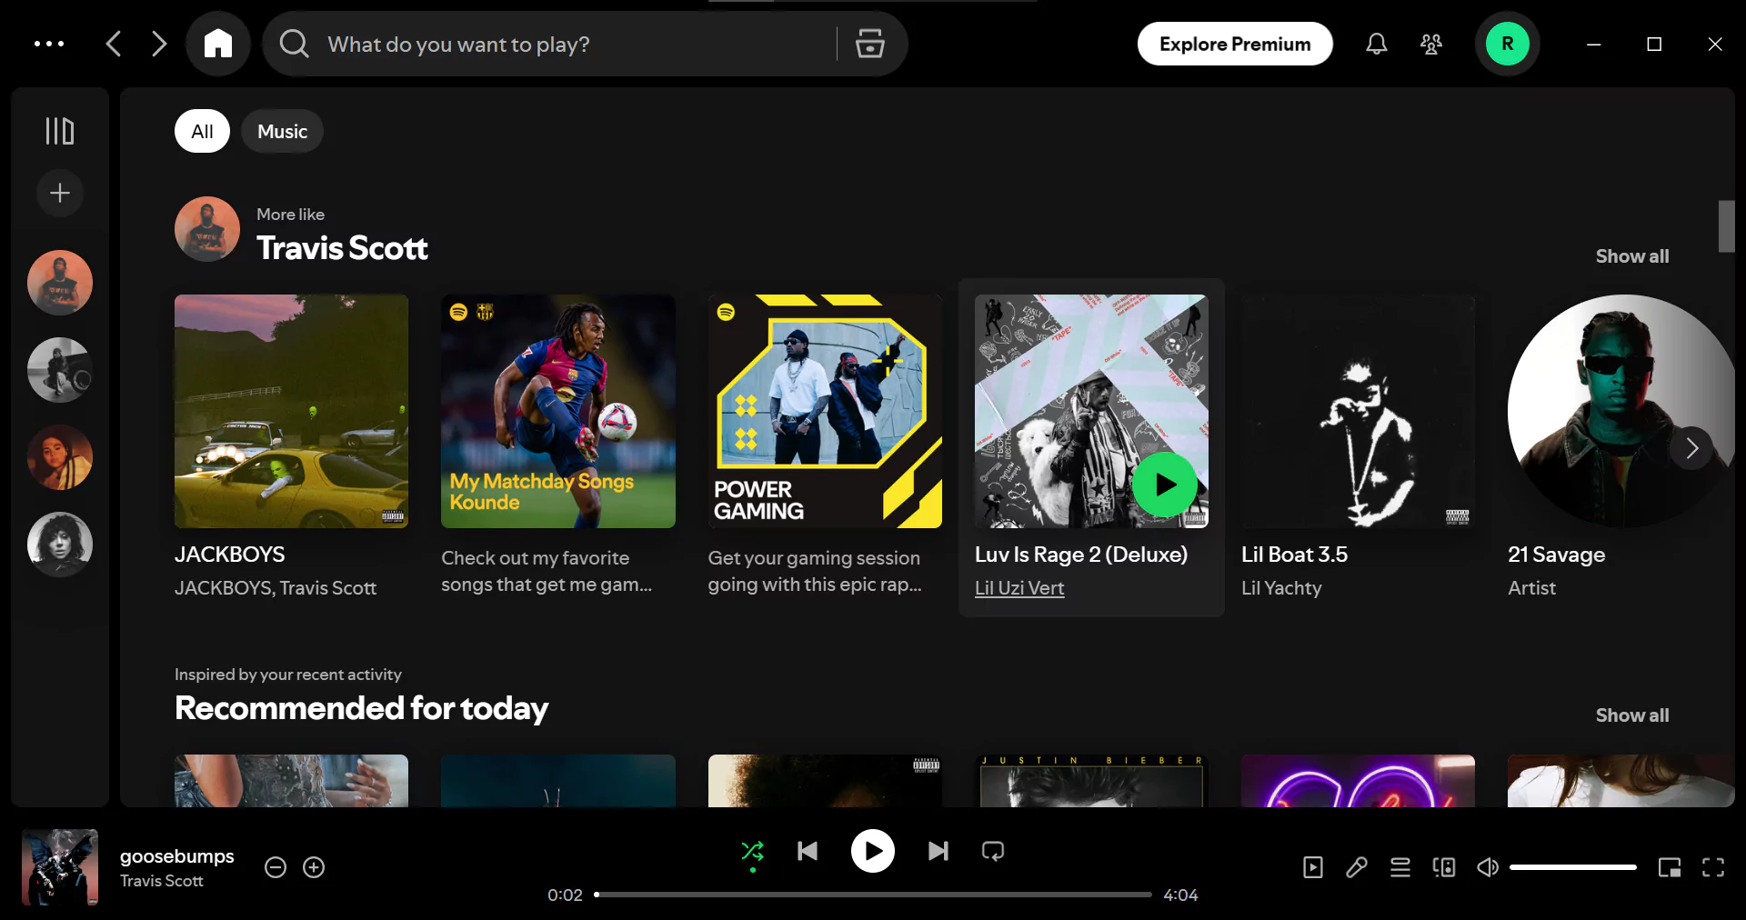This screenshot has height=920, width=1746.
Task: Open the Friend Activity icon
Action: click(x=1431, y=44)
